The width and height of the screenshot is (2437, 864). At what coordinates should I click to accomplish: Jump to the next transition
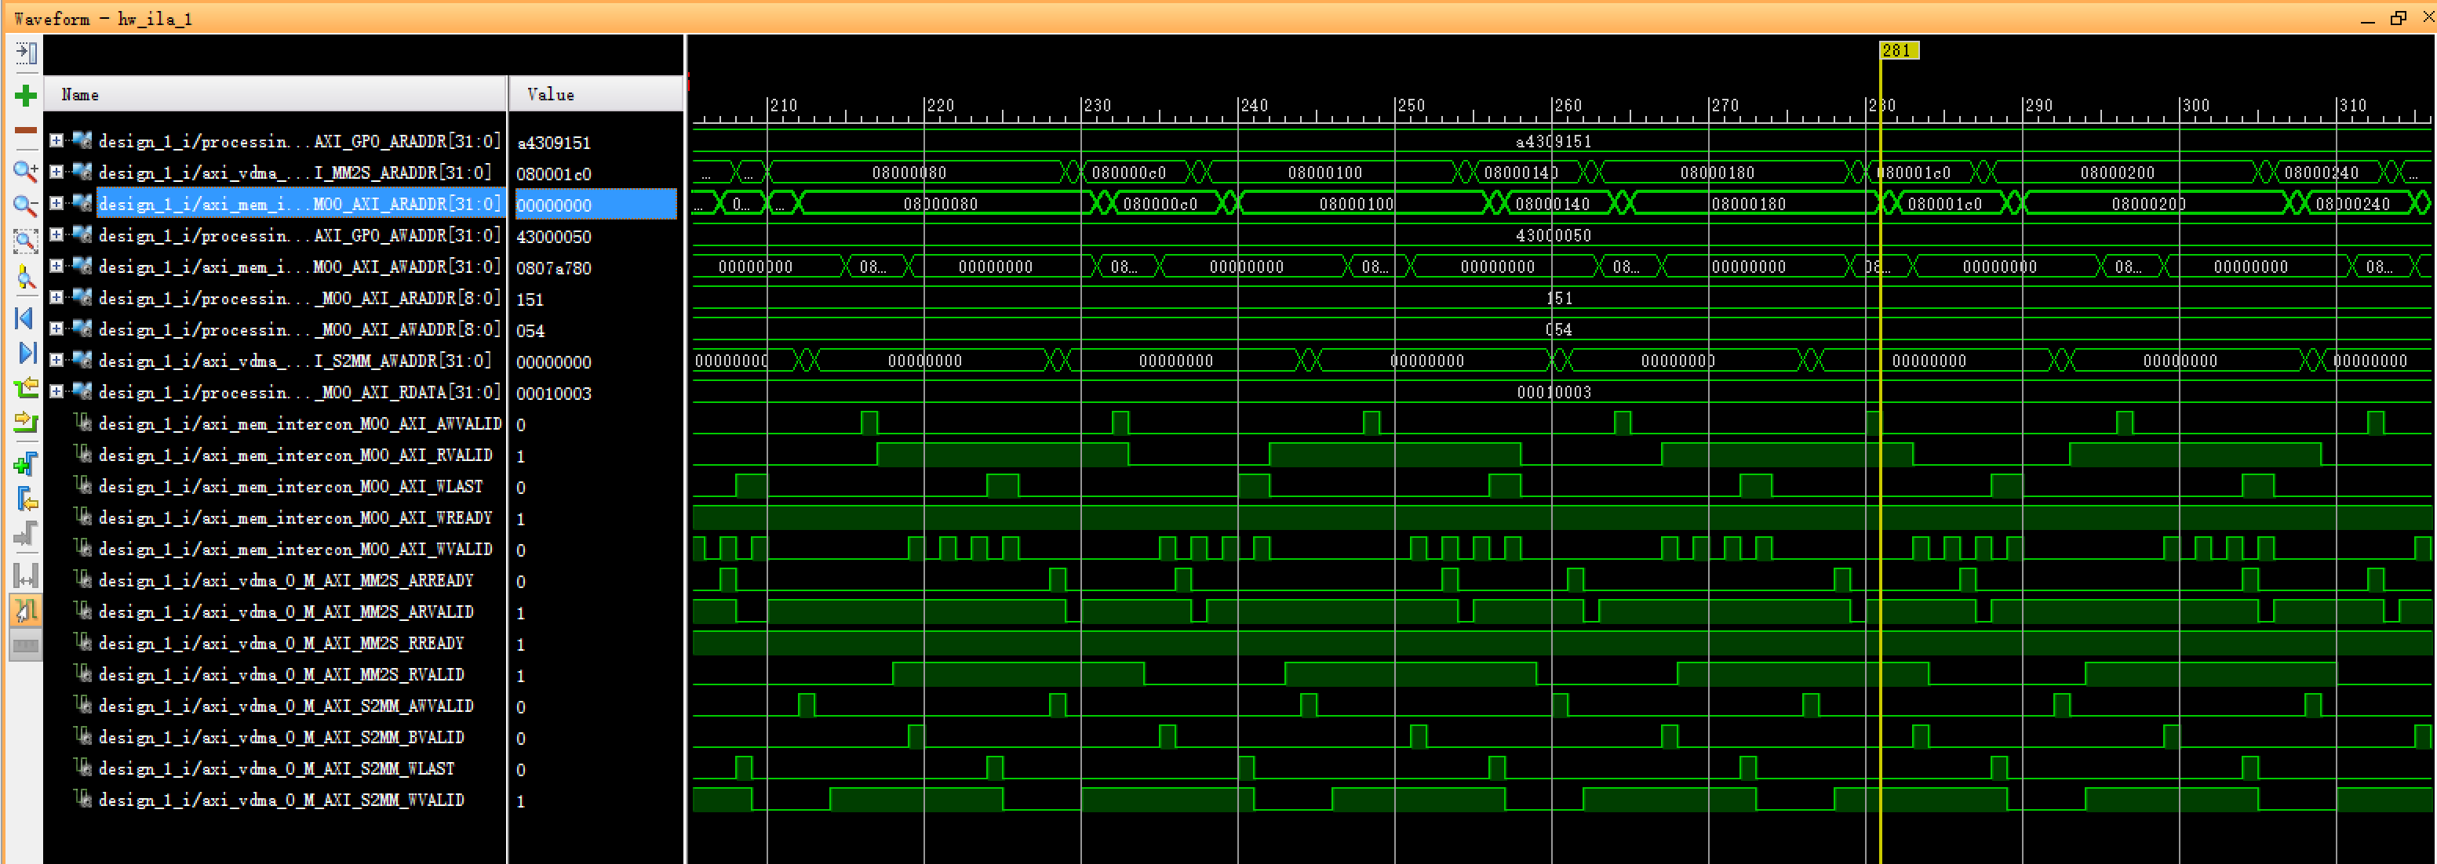tap(26, 422)
